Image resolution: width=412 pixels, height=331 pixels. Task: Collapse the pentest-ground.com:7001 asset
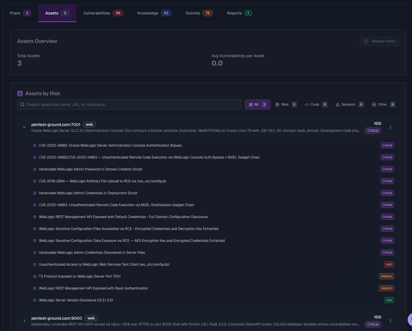(24, 127)
